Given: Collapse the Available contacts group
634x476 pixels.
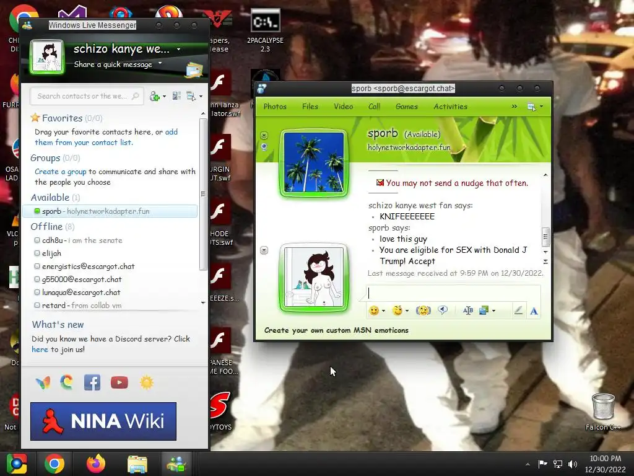Looking at the screenshot, I should (x=55, y=198).
